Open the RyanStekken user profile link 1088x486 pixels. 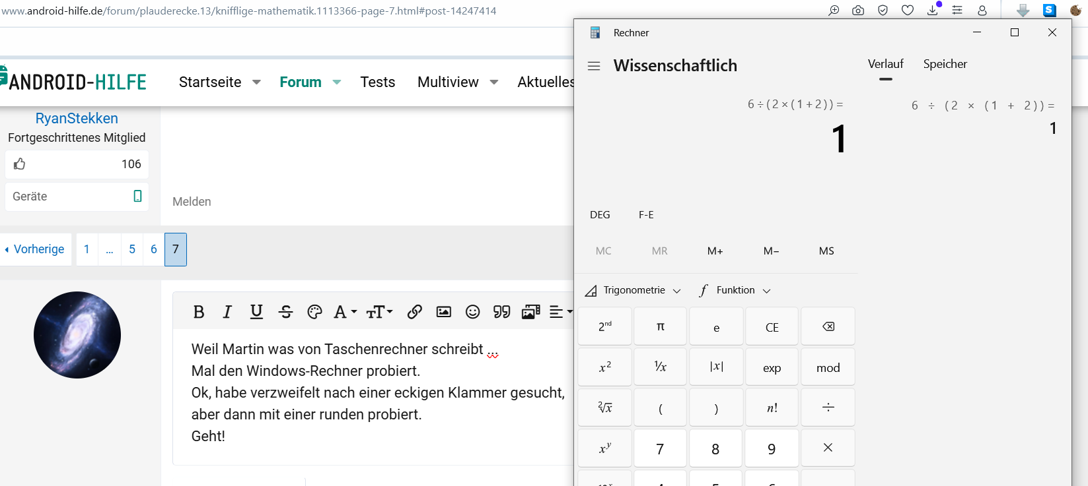(x=77, y=118)
